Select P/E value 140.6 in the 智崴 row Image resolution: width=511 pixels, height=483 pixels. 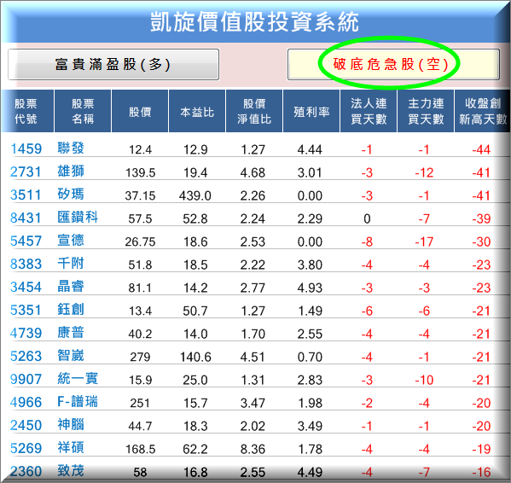[195, 357]
